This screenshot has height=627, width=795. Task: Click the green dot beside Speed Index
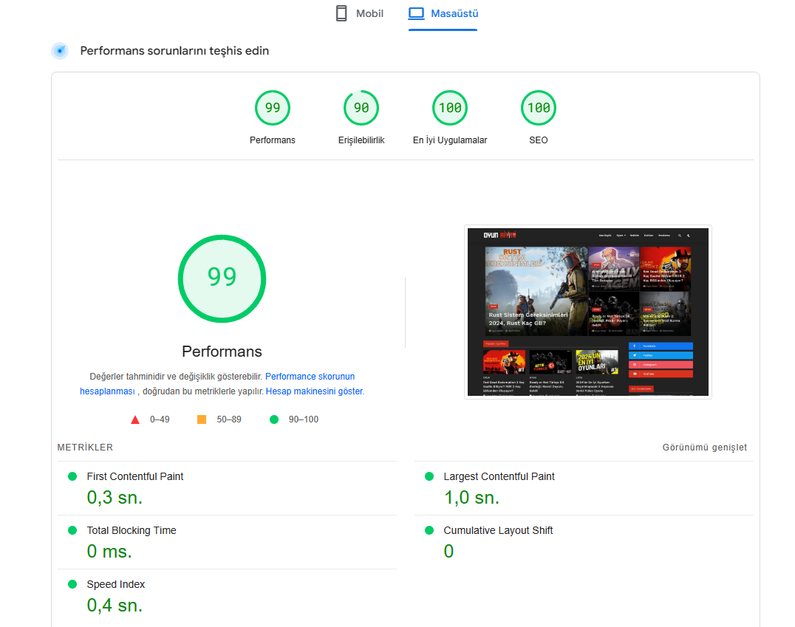click(x=72, y=584)
